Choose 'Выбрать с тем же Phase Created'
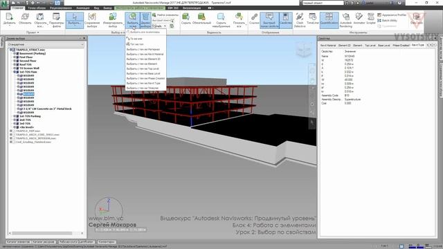The image size is (443, 249). [x=146, y=78]
